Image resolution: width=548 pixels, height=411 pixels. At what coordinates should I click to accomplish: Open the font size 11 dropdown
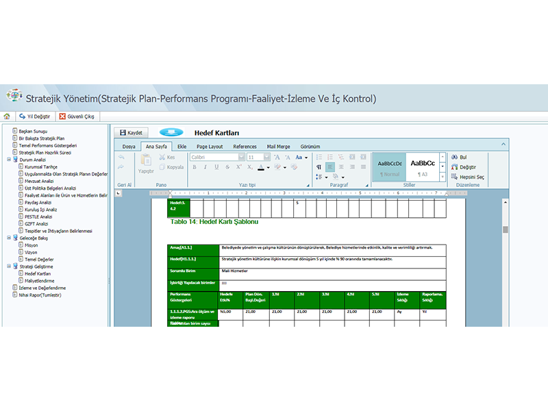(266, 158)
